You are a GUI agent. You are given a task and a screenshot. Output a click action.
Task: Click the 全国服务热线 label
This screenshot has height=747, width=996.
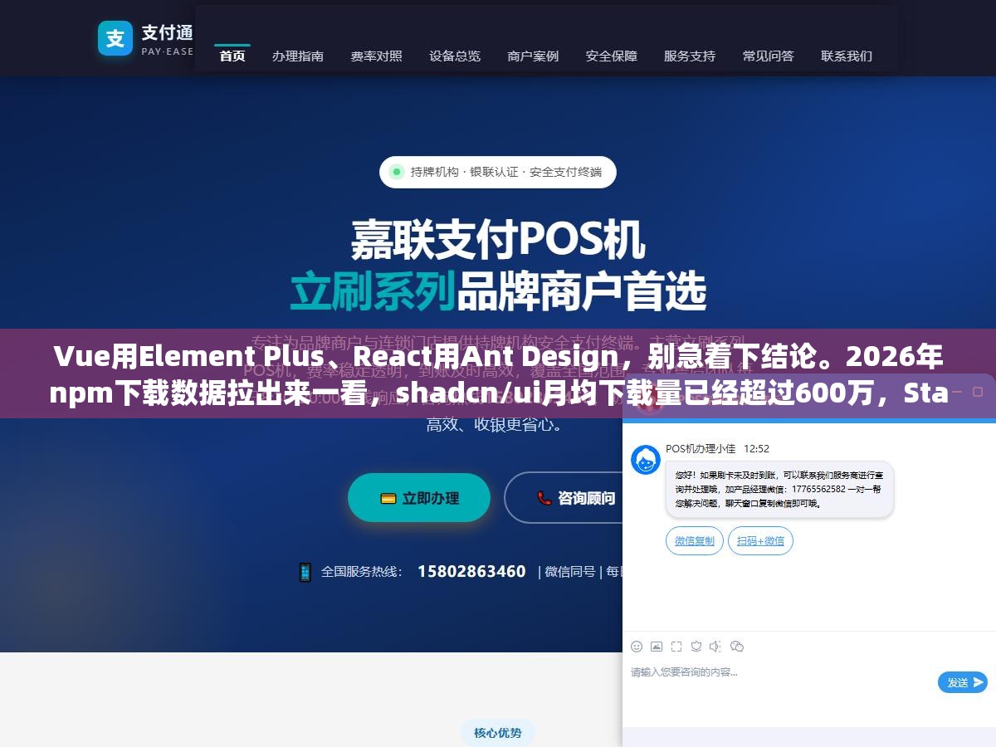tap(362, 571)
